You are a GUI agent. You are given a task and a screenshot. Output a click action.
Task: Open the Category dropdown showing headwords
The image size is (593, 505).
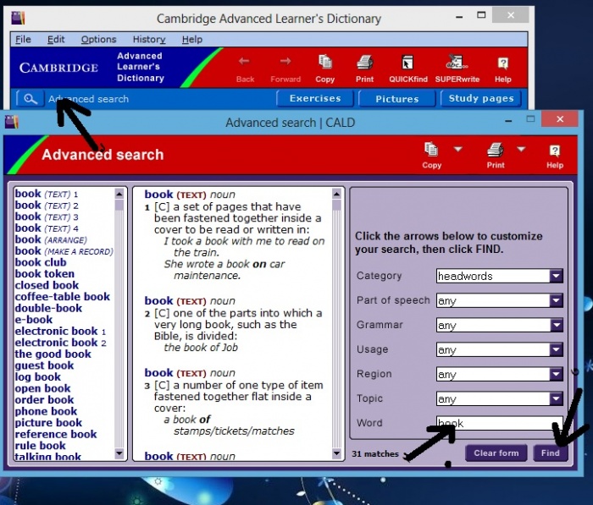coord(556,276)
